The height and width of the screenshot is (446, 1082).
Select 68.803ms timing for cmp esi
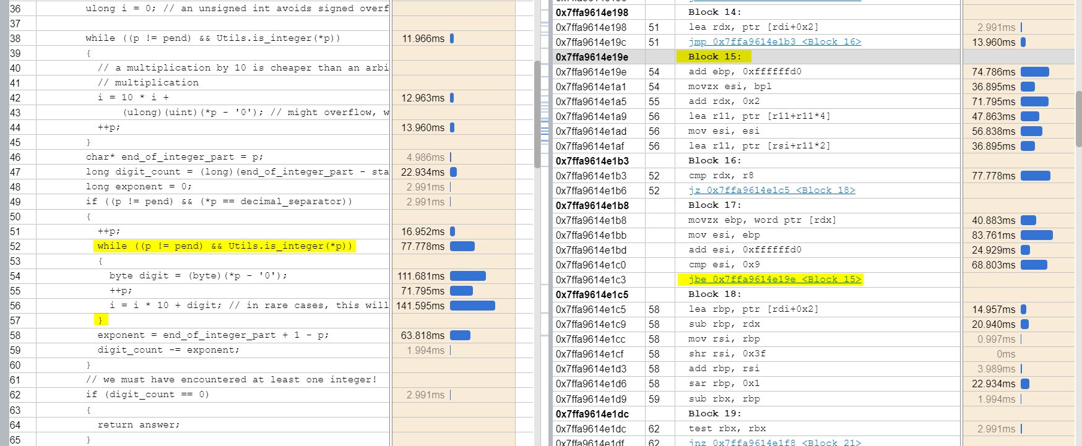point(993,265)
